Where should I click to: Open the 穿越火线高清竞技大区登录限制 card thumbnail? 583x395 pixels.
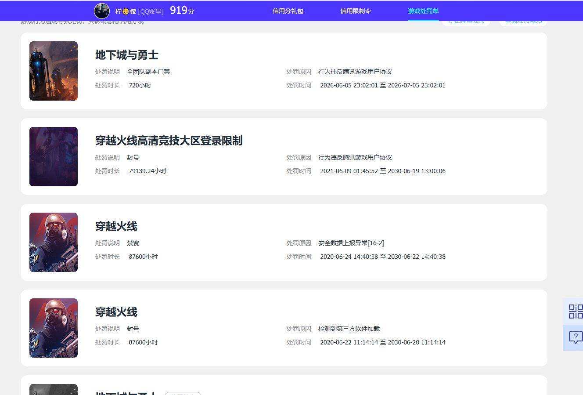pyautogui.click(x=54, y=156)
